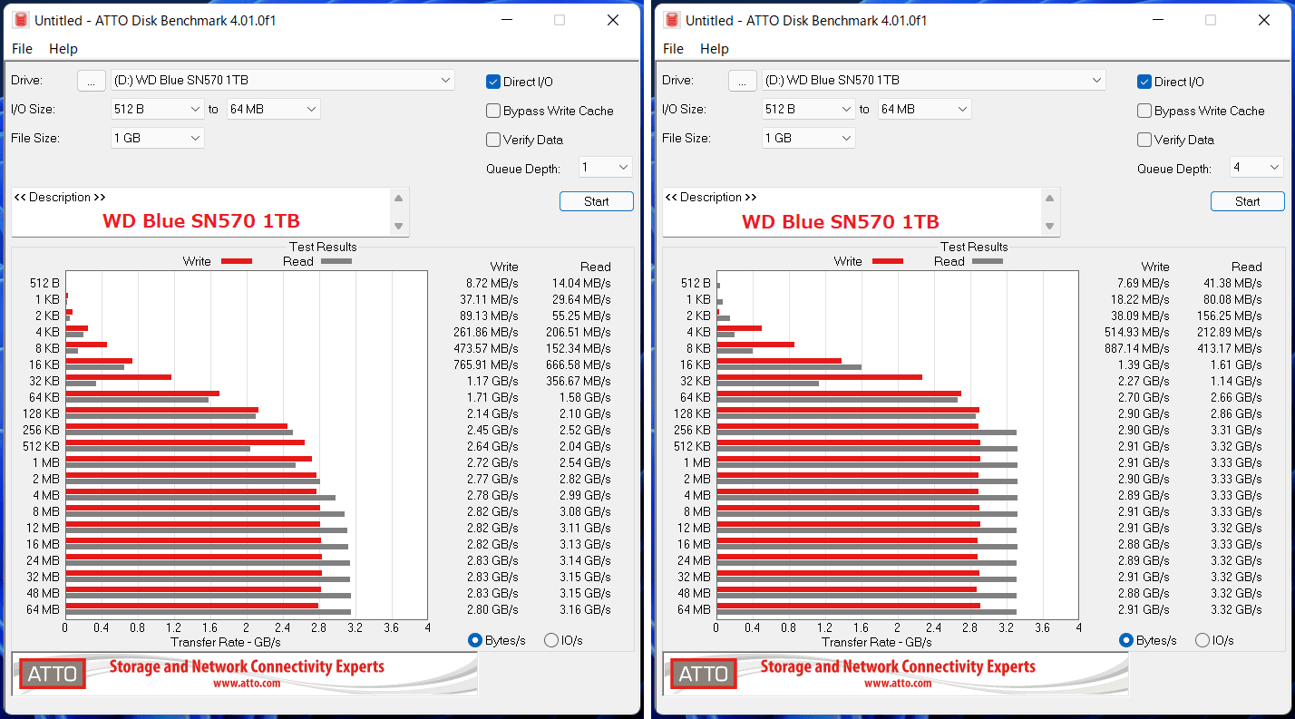
Task: Open I/O Size 512 B dropdown, right window
Action: (x=809, y=109)
